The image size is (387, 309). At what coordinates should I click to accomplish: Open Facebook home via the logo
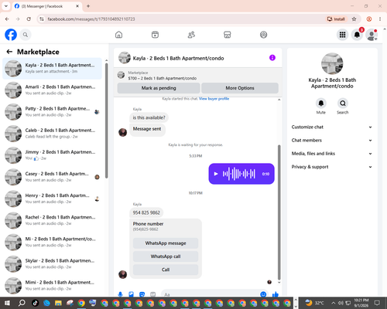11,35
